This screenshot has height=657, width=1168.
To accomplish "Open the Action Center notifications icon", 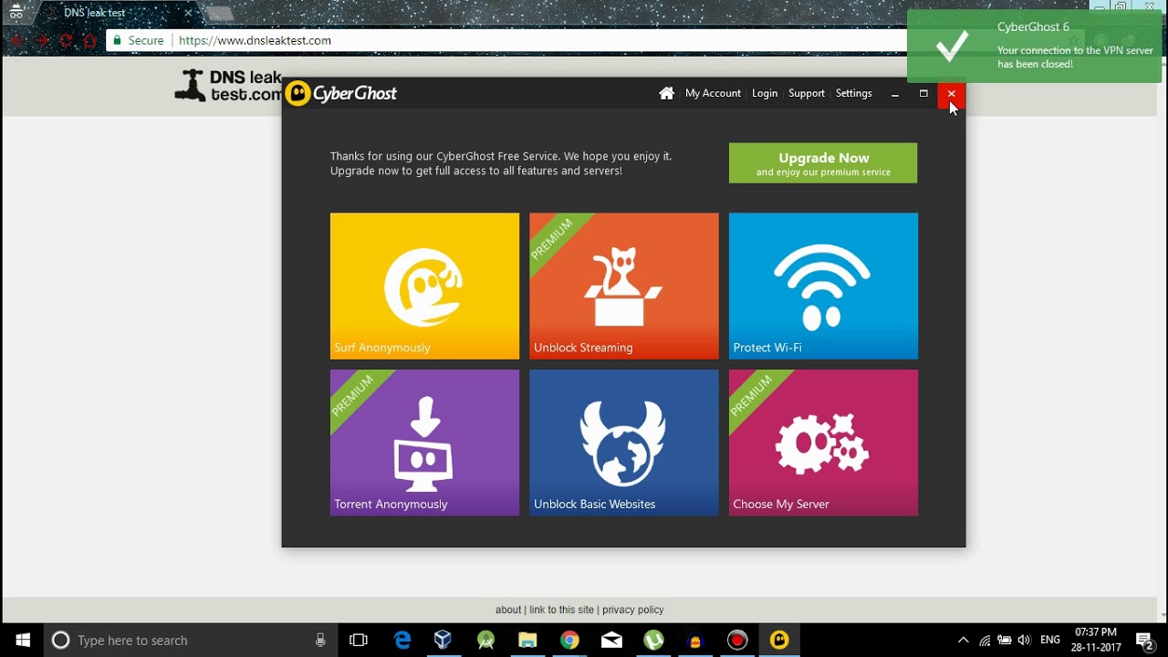I will pos(1144,641).
